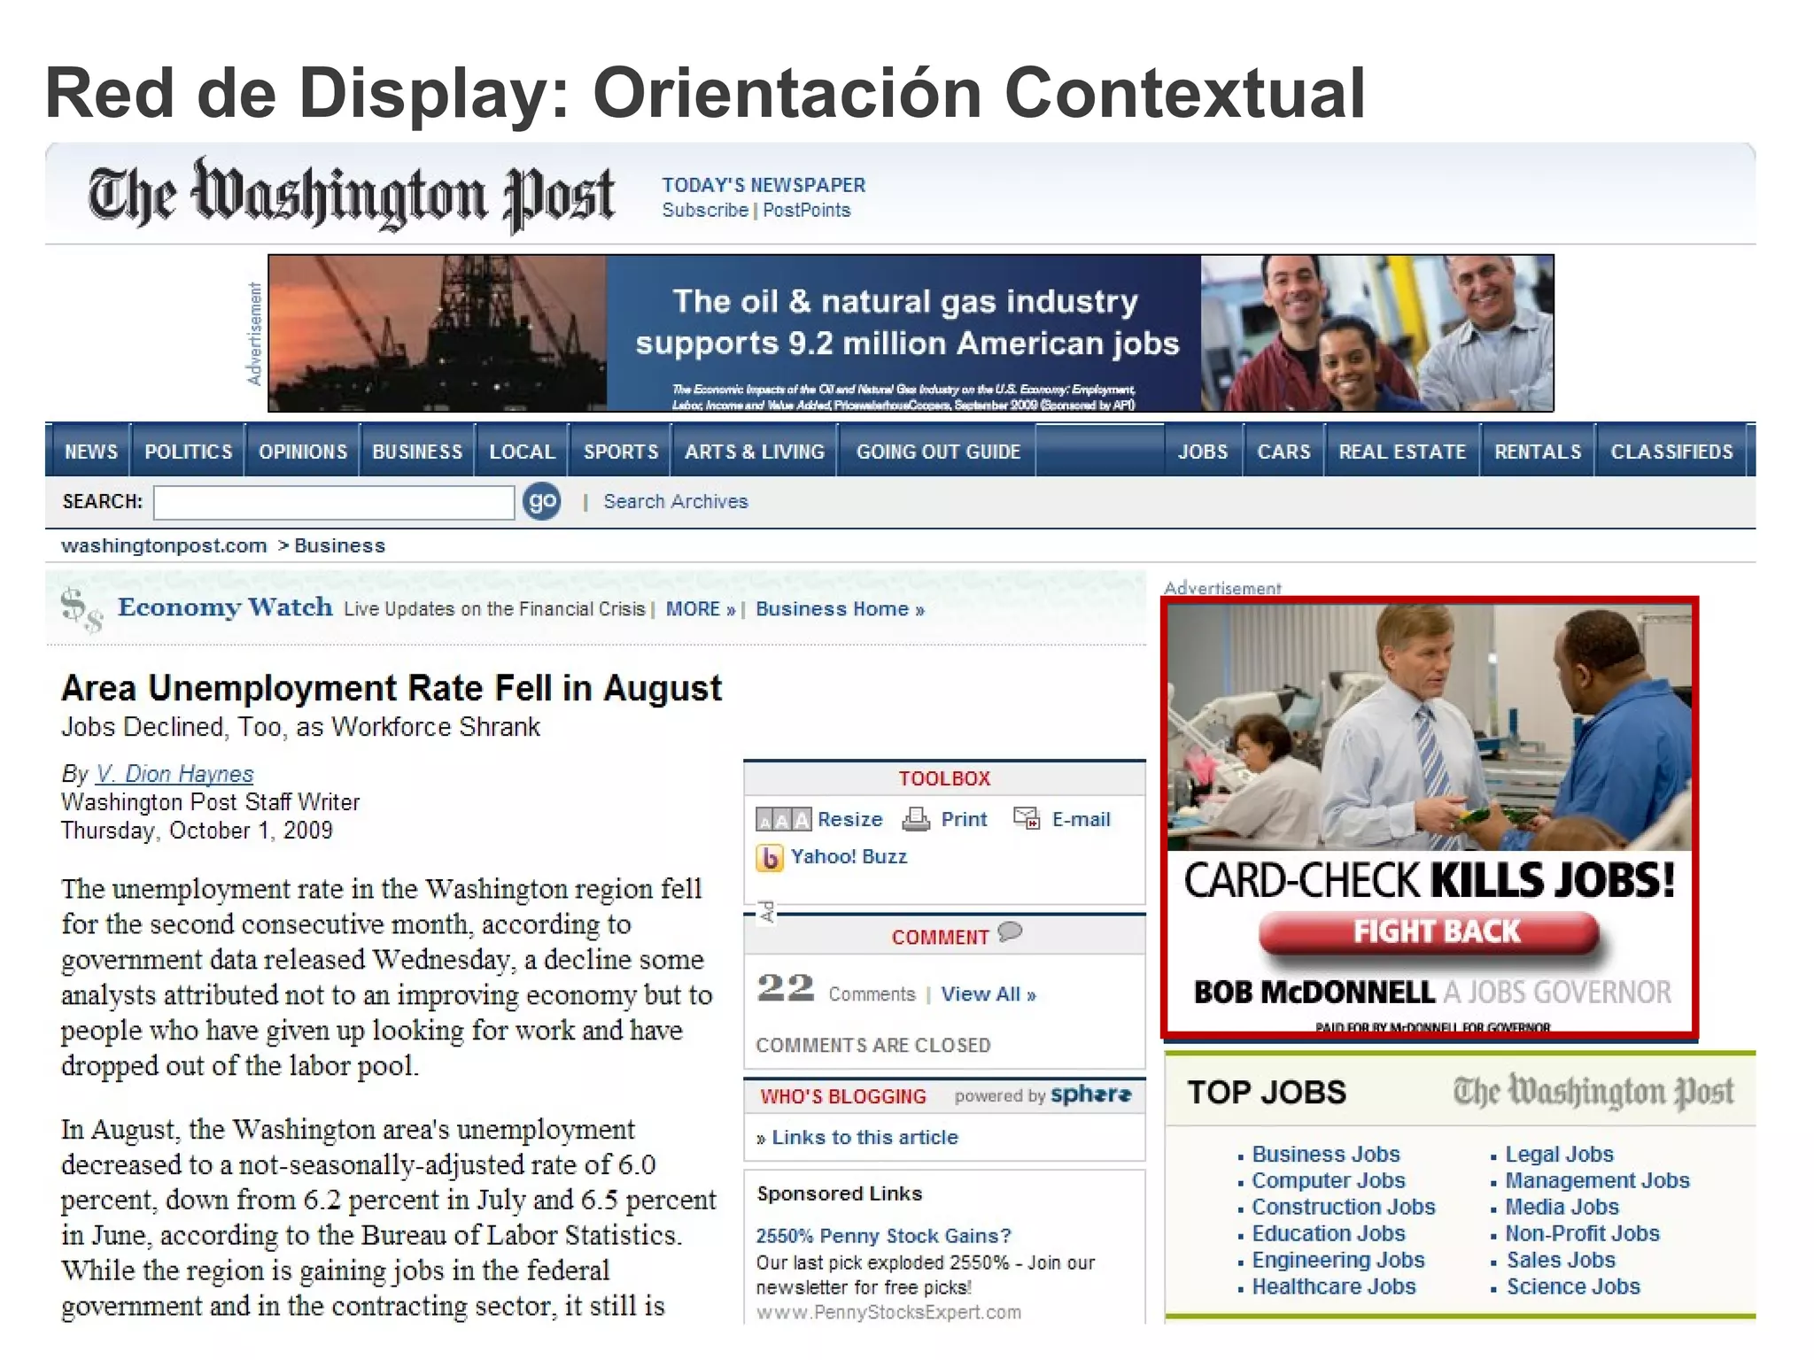This screenshot has width=1814, height=1360.
Task: Click the Resize text icon in Toolbox
Action: pos(783,820)
